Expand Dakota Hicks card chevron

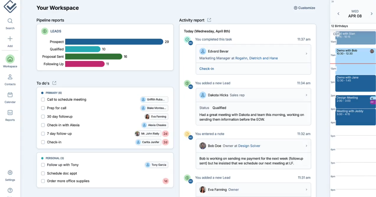[x=306, y=95]
